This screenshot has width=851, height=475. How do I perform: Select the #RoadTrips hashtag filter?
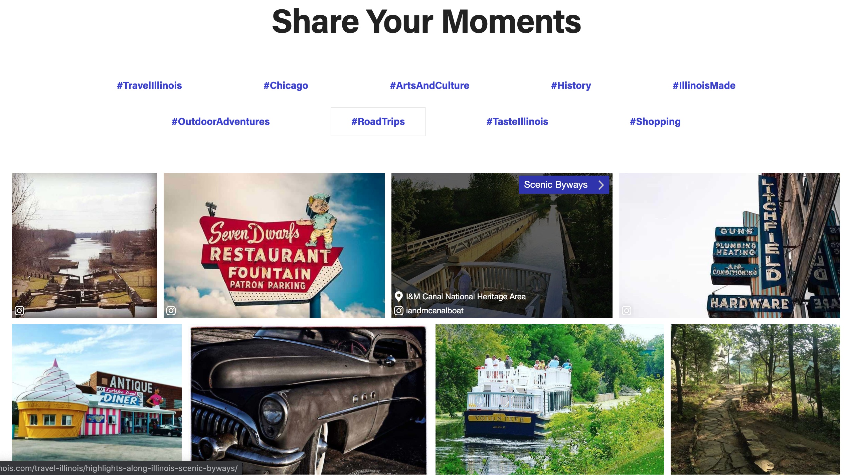[x=378, y=122]
